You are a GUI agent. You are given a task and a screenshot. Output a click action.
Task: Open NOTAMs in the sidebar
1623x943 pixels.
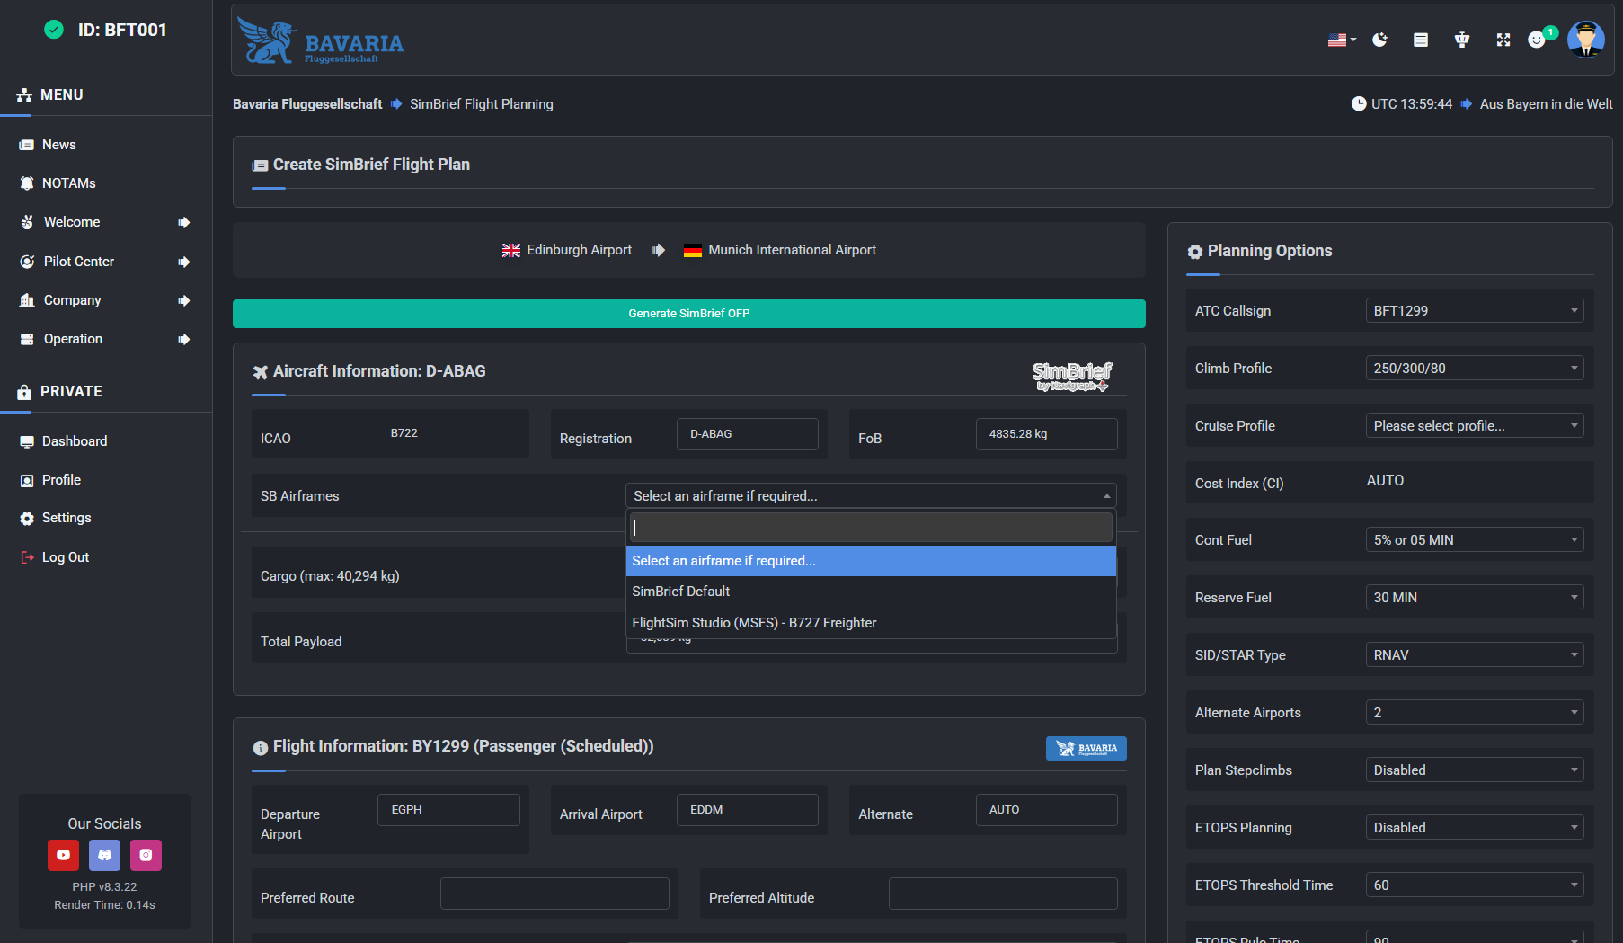click(69, 183)
